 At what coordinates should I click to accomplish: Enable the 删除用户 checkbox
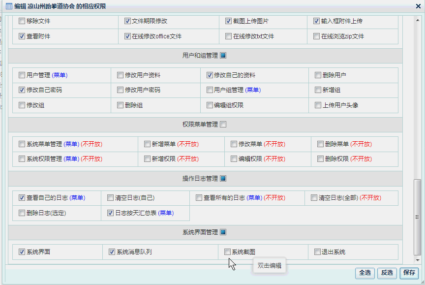point(317,75)
